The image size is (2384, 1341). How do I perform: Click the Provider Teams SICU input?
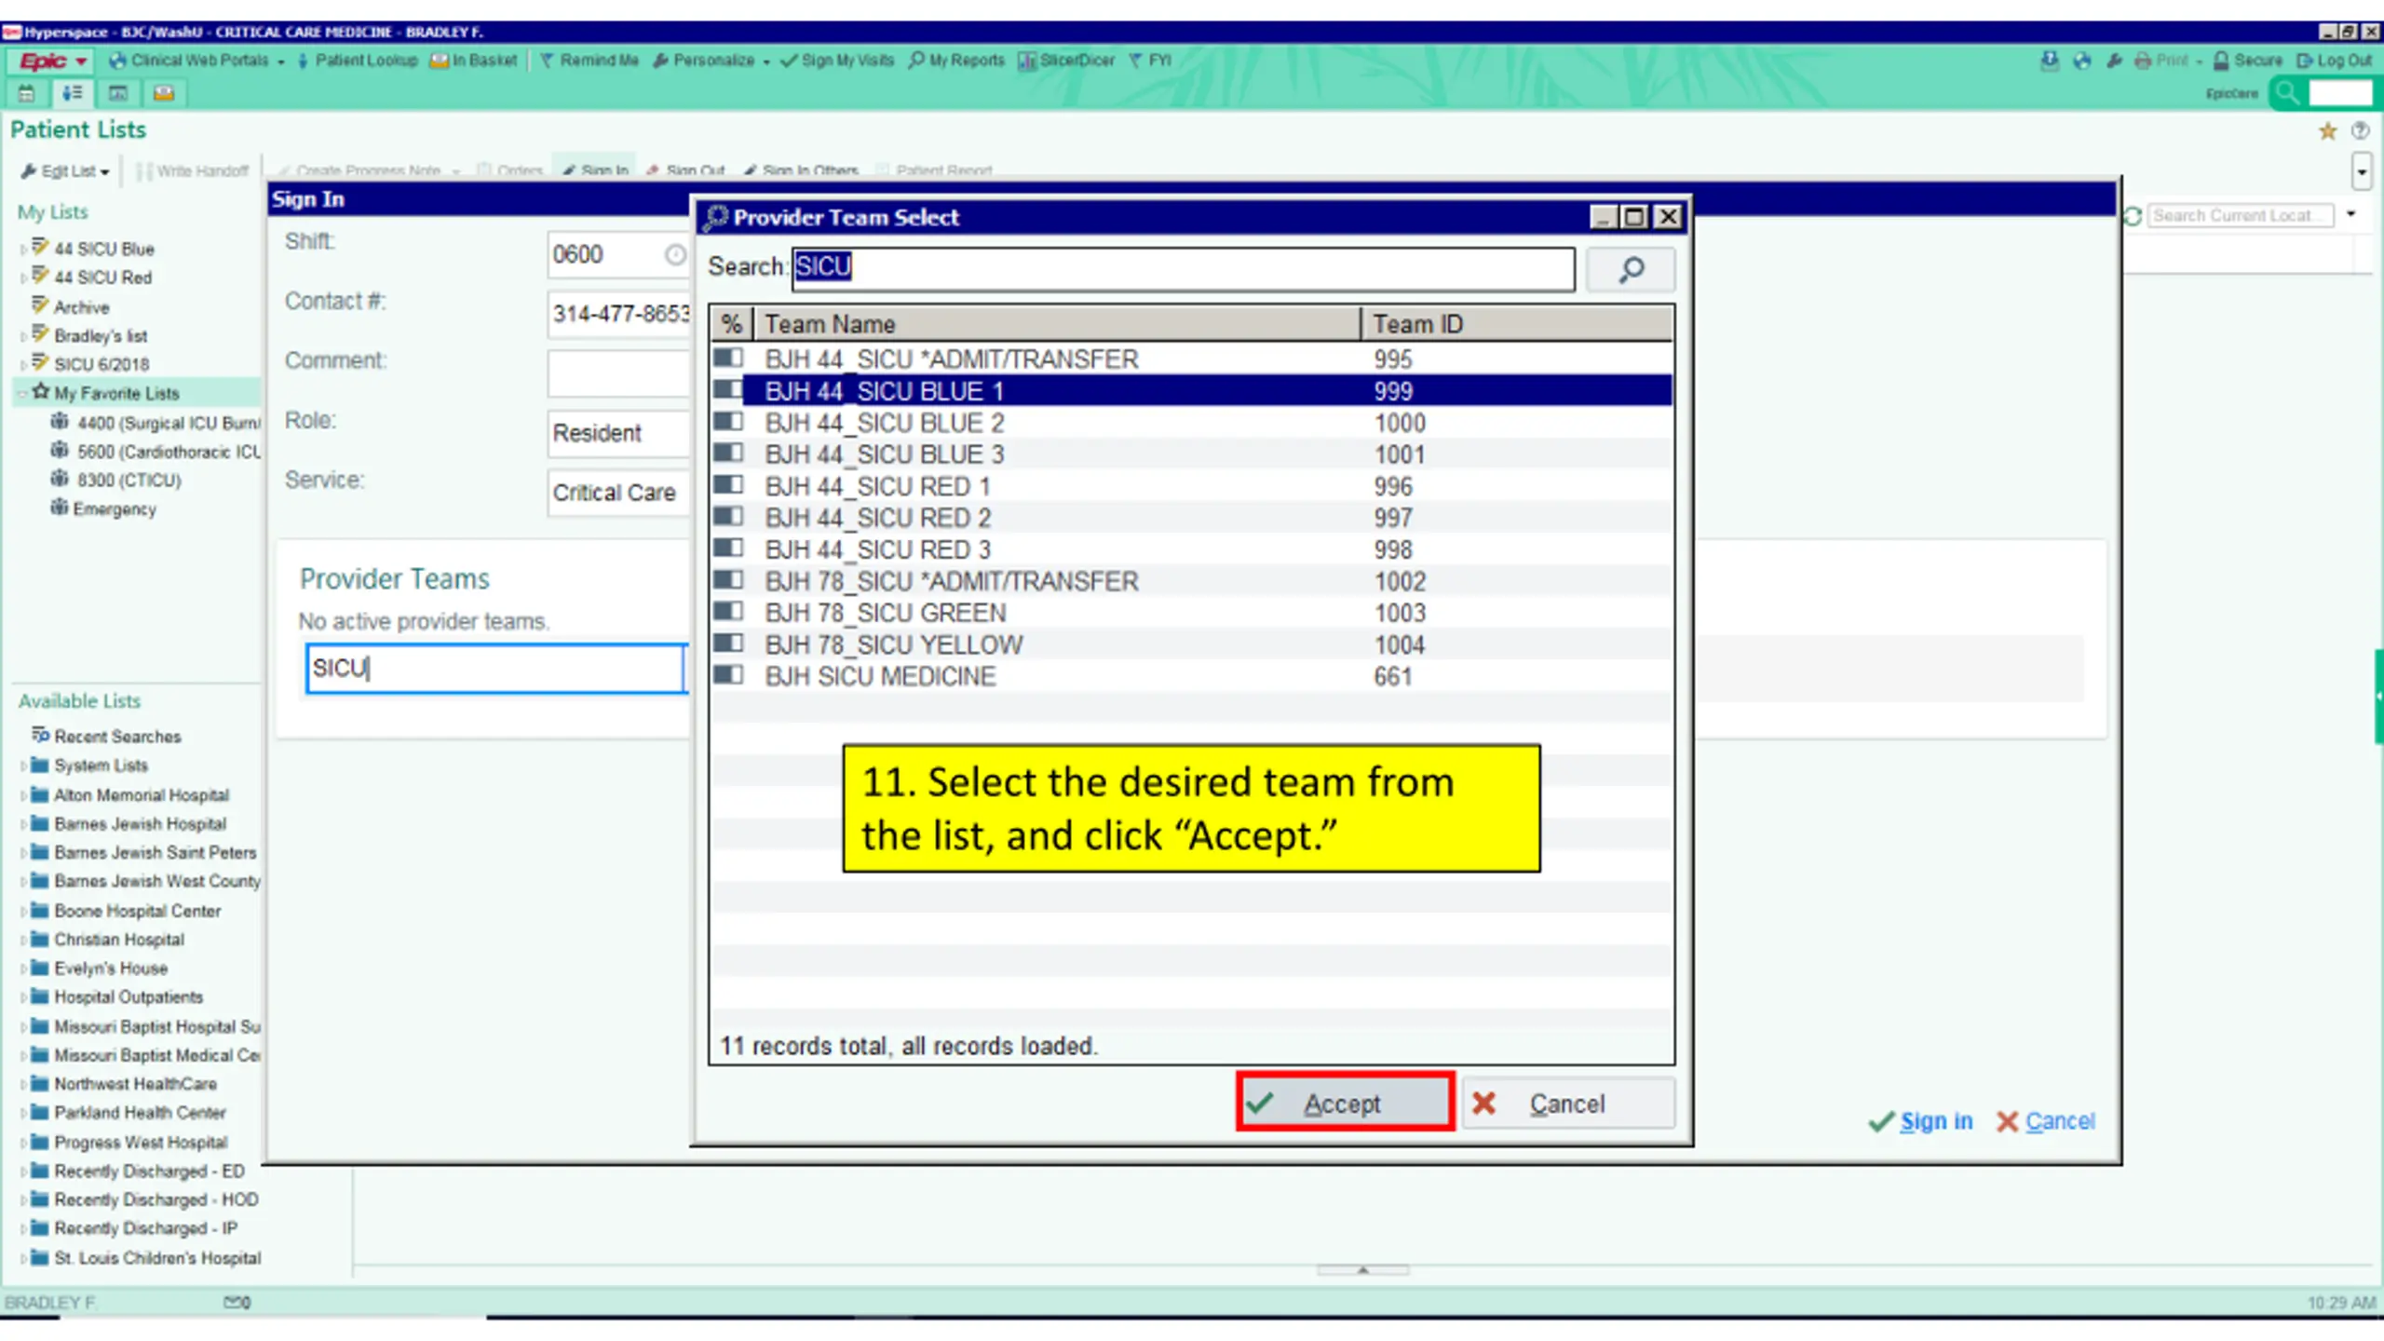[x=494, y=669]
